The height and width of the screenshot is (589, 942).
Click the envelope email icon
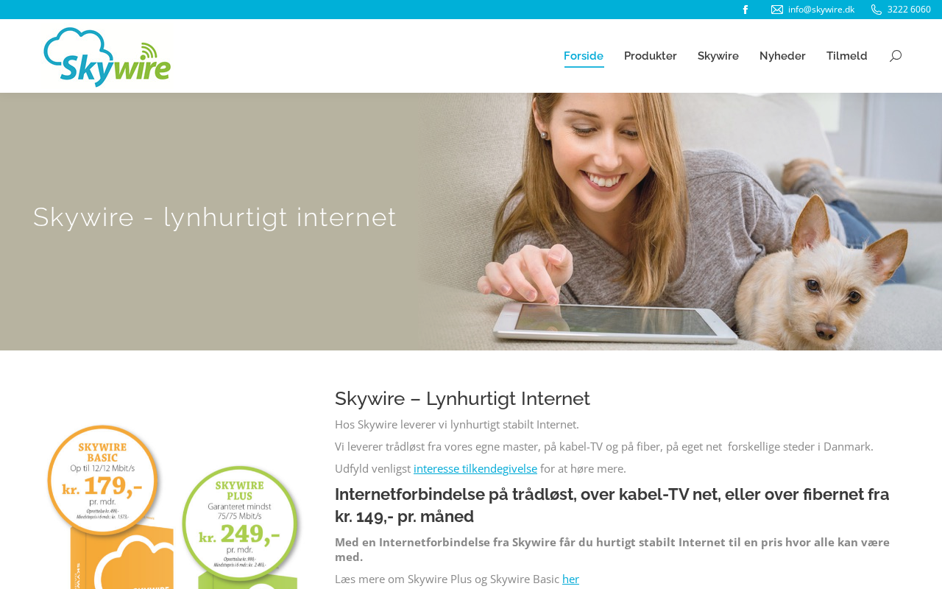(x=777, y=10)
